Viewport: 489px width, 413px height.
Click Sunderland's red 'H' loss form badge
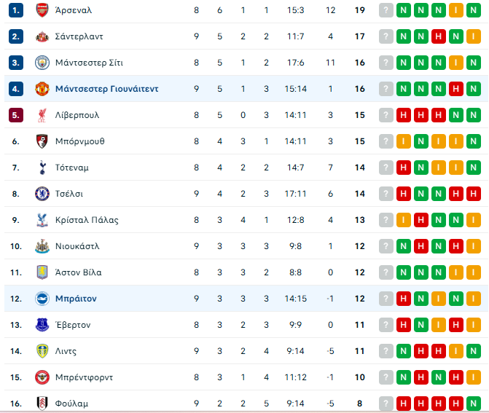pyautogui.click(x=438, y=36)
